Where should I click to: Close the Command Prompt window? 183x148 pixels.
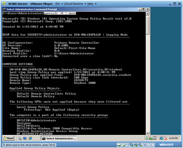[x=147, y=9]
